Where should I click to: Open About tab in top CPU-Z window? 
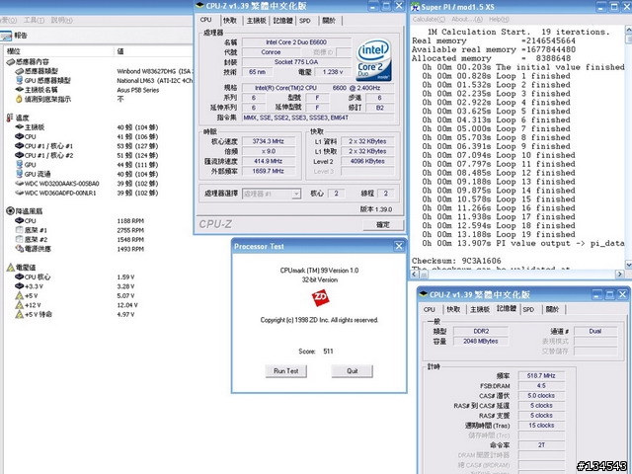(329, 21)
